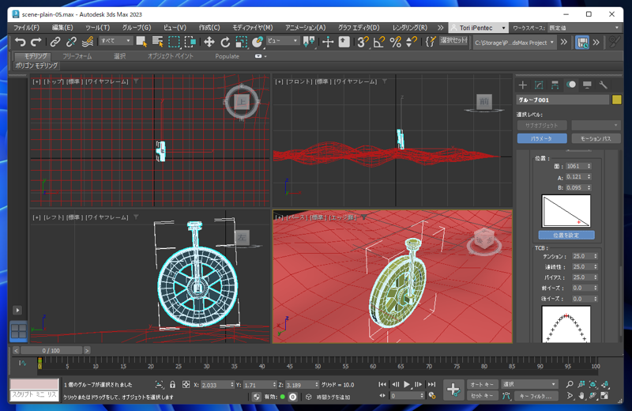Click the yellow object color swatch
The width and height of the screenshot is (632, 411).
point(617,100)
